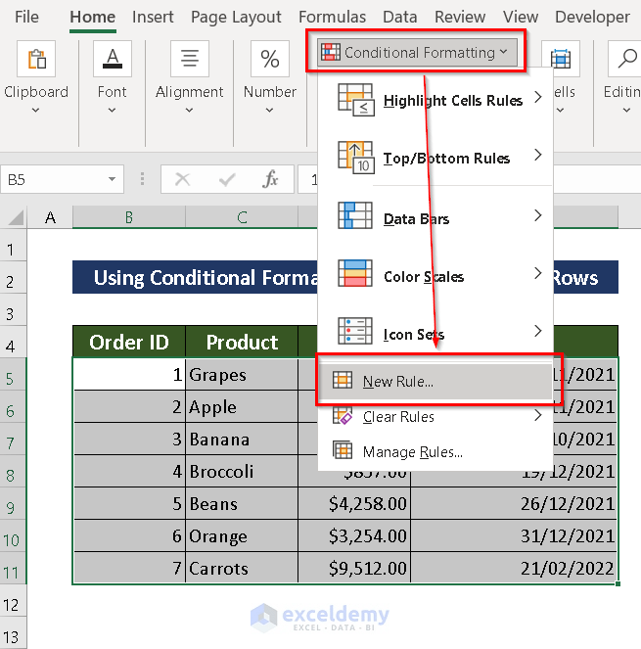This screenshot has height=649, width=641.
Task: Click the Select All corner triangle
Action: pos(16,217)
